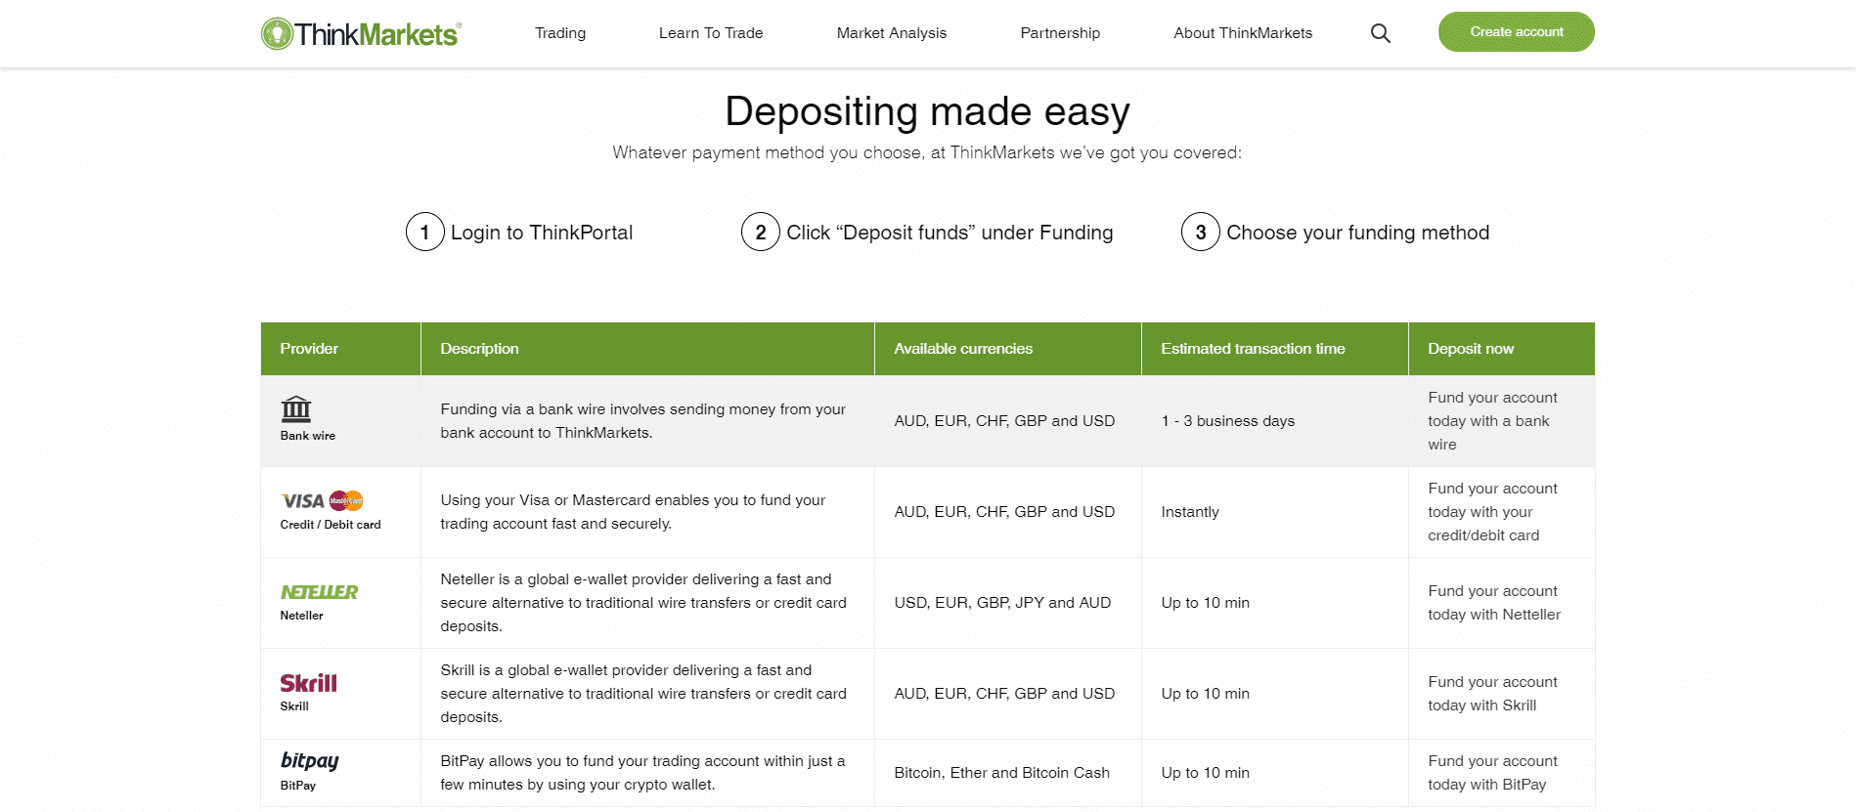Click BitPay row's 'Up to 10 min'
Viewport: 1856px width, 812px height.
coord(1205,773)
